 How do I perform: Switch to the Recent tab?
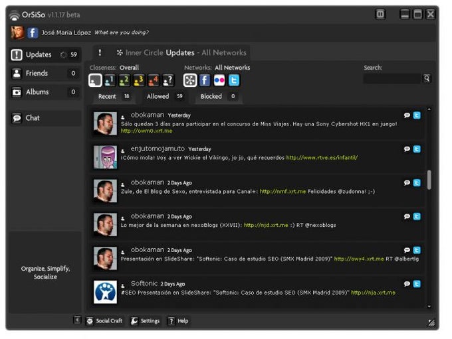tap(114, 96)
